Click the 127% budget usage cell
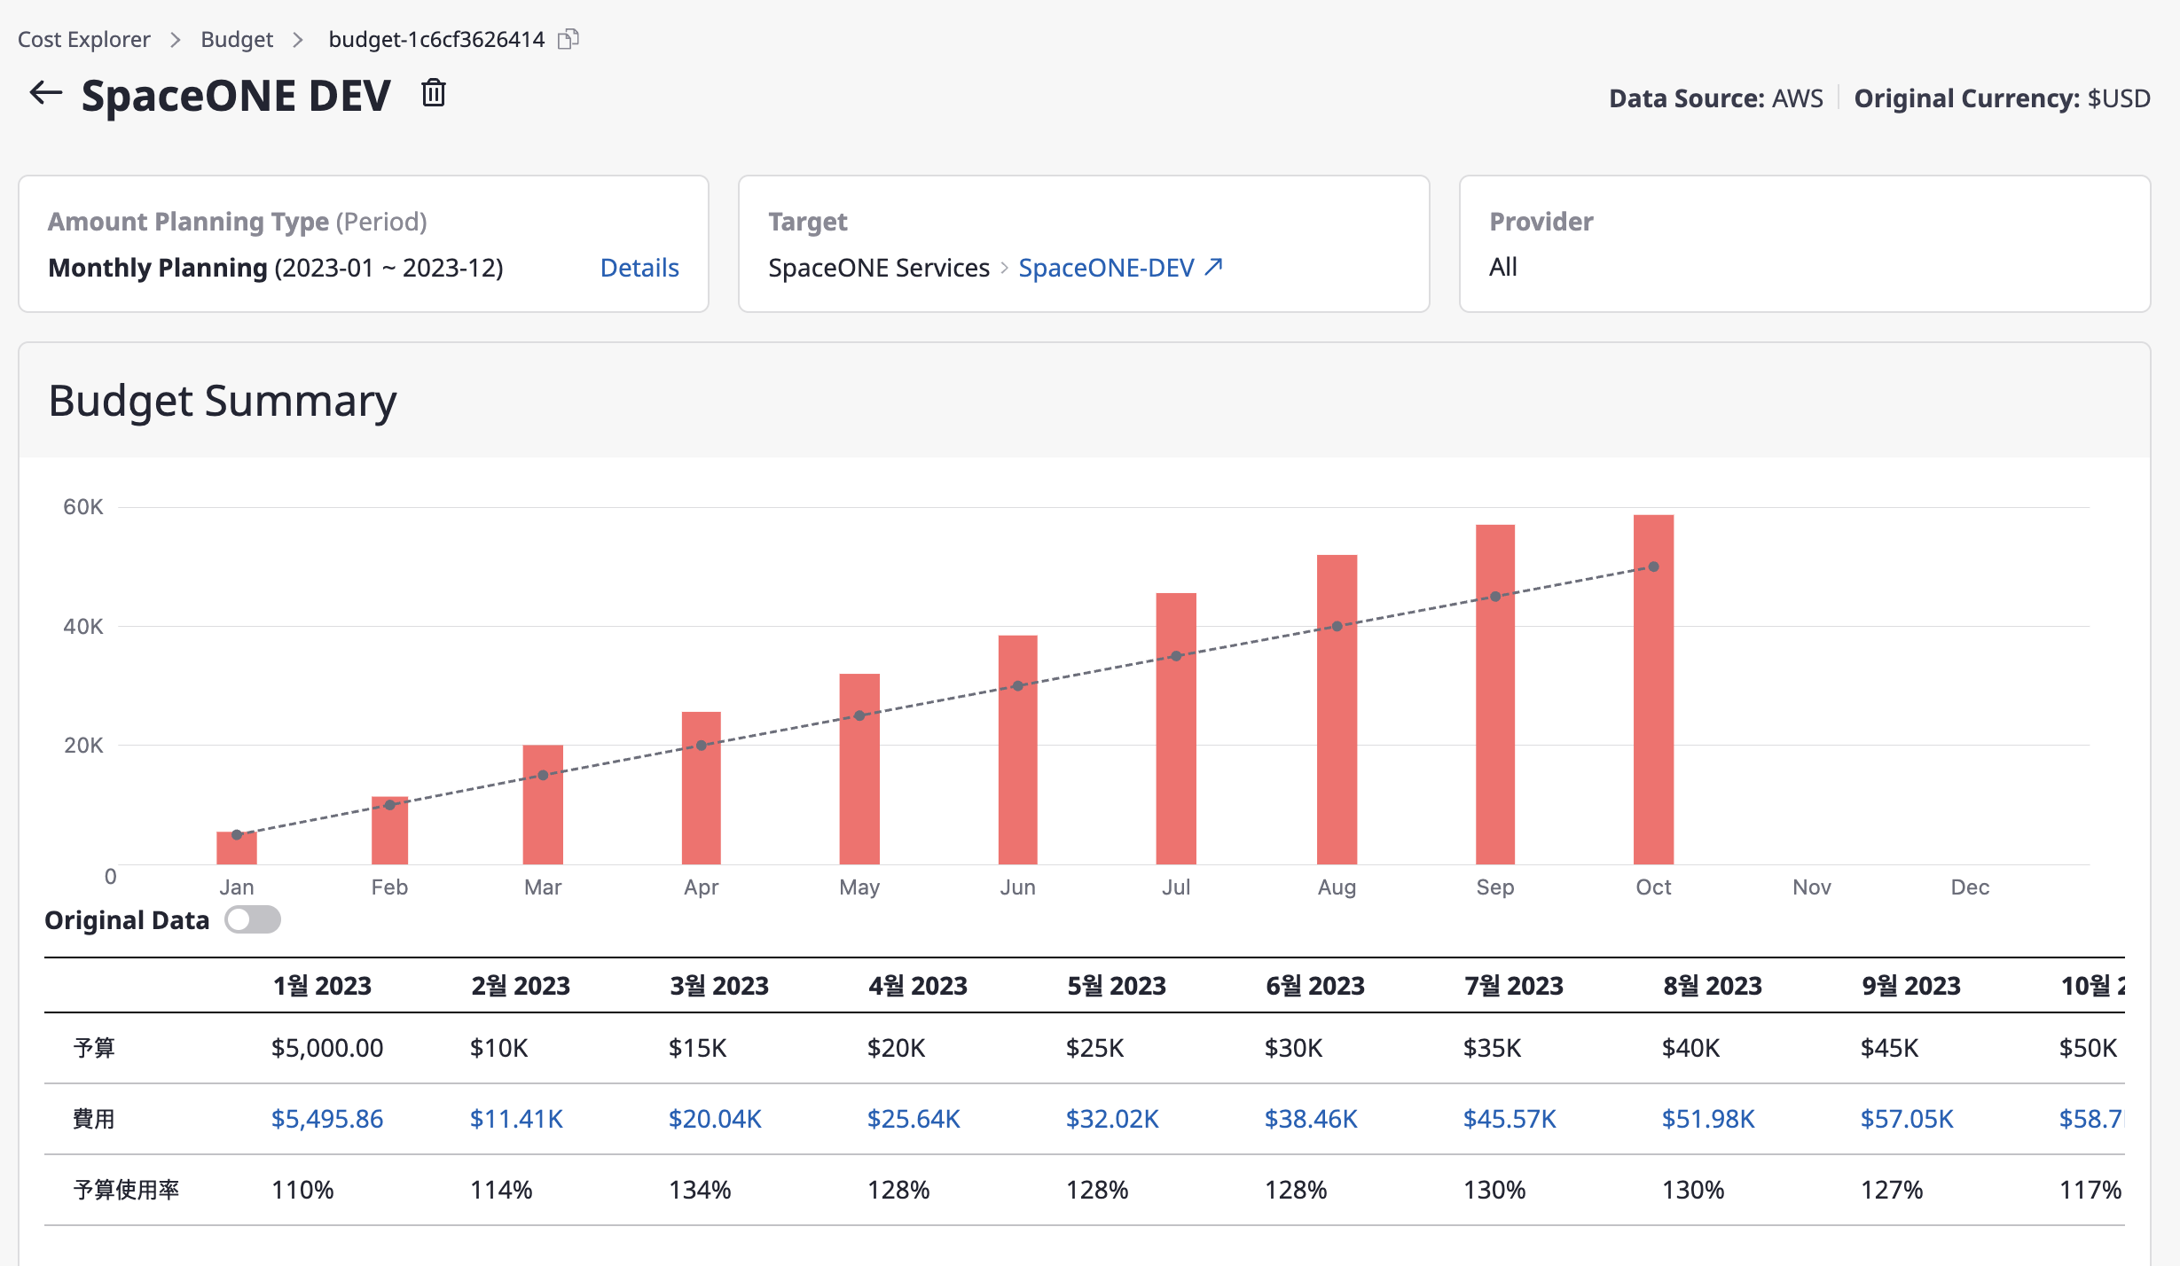The image size is (2180, 1266). (x=1892, y=1190)
